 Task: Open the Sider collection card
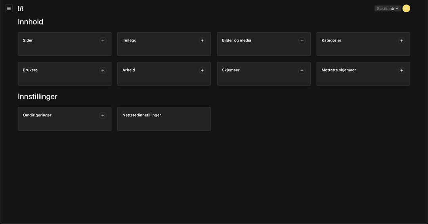pyautogui.click(x=65, y=44)
